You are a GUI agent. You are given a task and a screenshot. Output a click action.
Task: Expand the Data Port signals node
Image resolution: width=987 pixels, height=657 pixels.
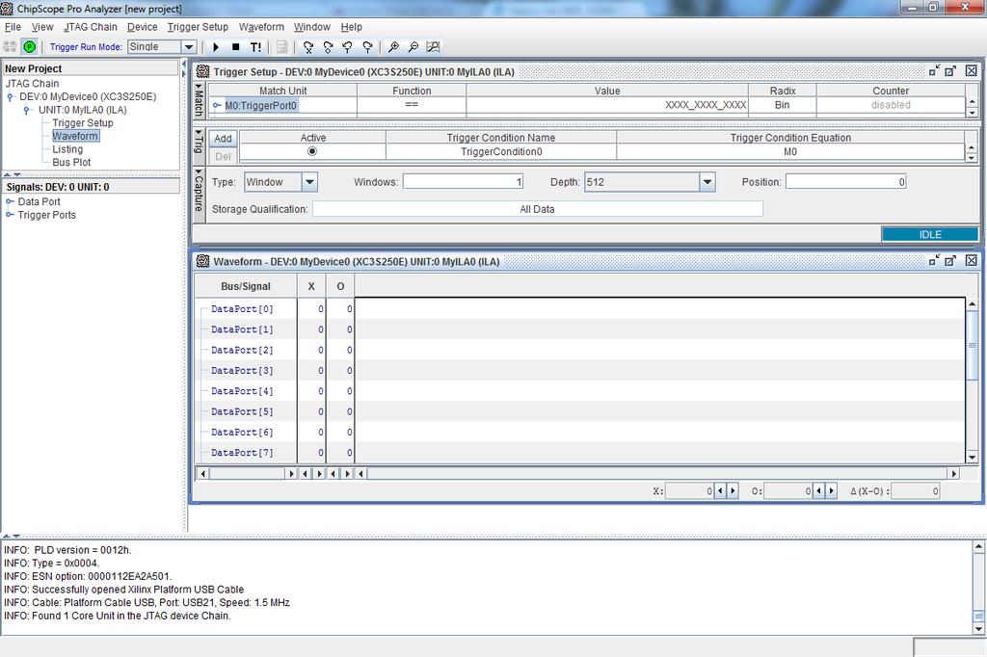10,201
